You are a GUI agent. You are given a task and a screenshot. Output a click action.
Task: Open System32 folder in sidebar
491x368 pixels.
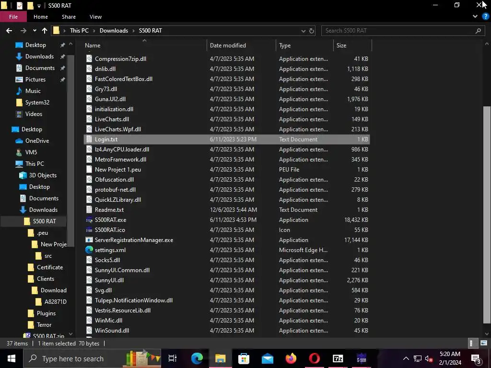tap(37, 103)
